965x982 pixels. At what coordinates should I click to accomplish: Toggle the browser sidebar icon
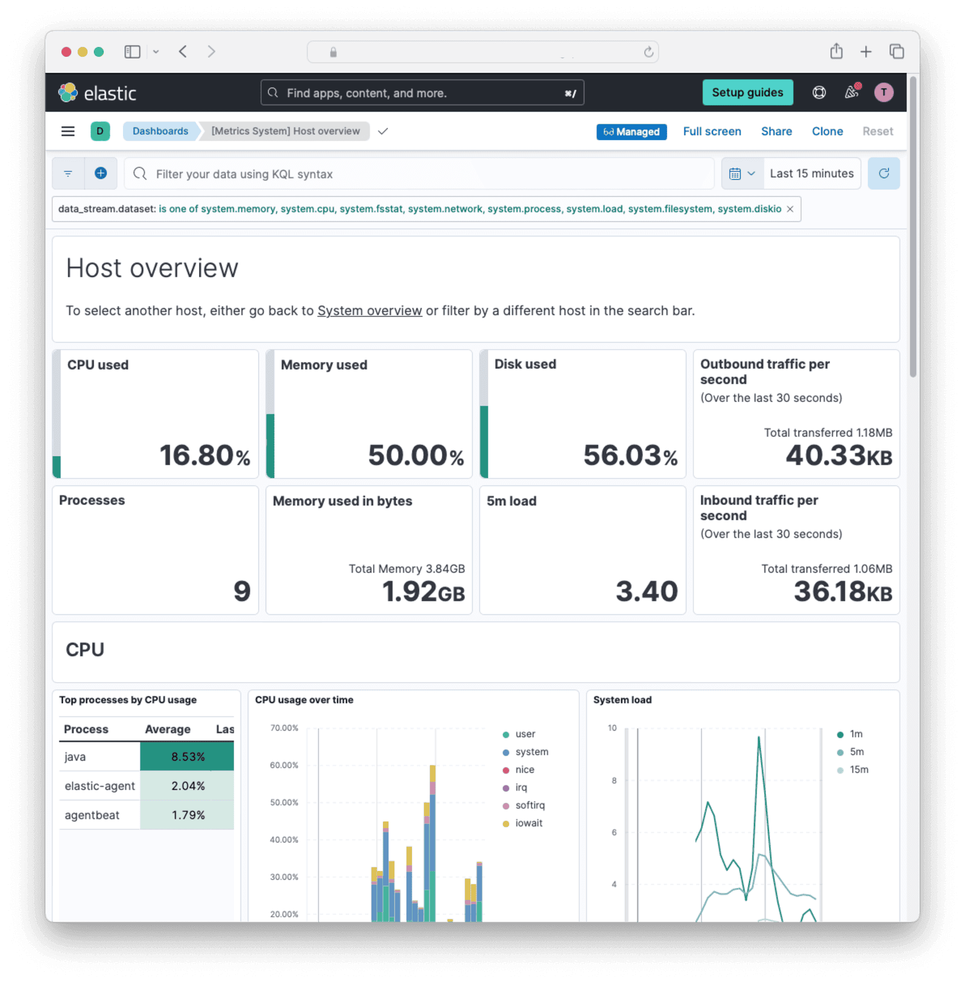coord(132,52)
